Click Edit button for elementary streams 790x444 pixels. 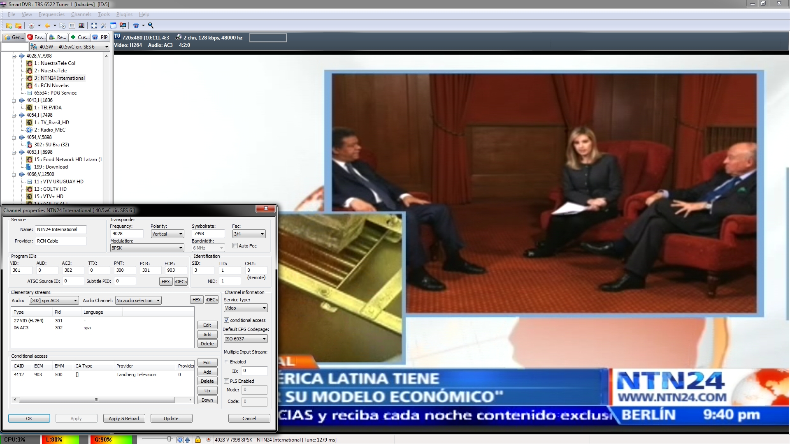point(207,325)
